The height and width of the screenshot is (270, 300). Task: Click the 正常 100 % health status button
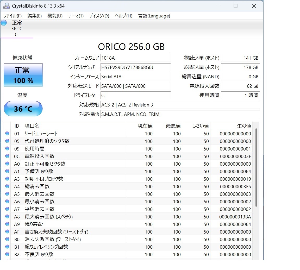(x=23, y=75)
